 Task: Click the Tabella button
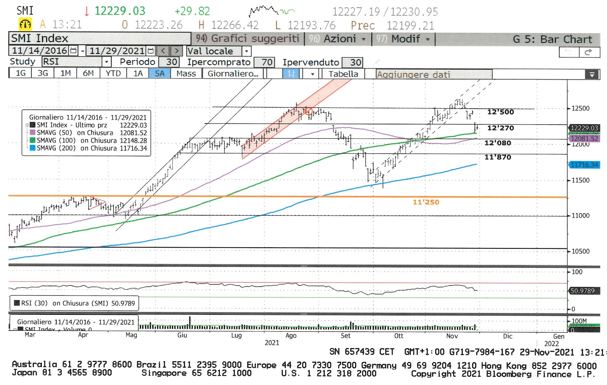(343, 74)
